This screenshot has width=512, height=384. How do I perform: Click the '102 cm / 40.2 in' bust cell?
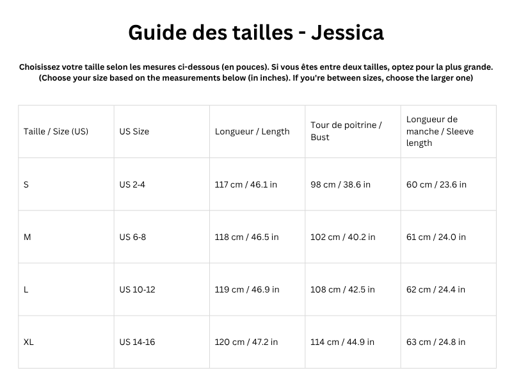[x=343, y=237]
